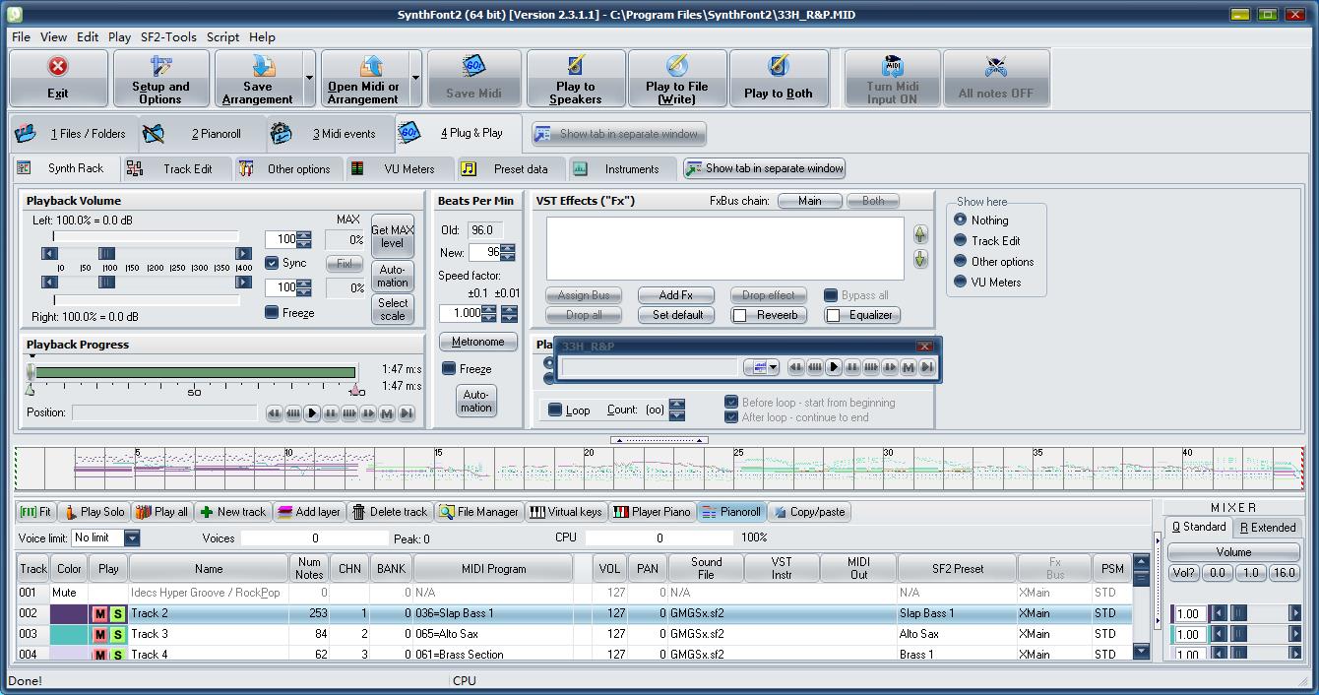Click Open Midi or Arrangement

(363, 78)
